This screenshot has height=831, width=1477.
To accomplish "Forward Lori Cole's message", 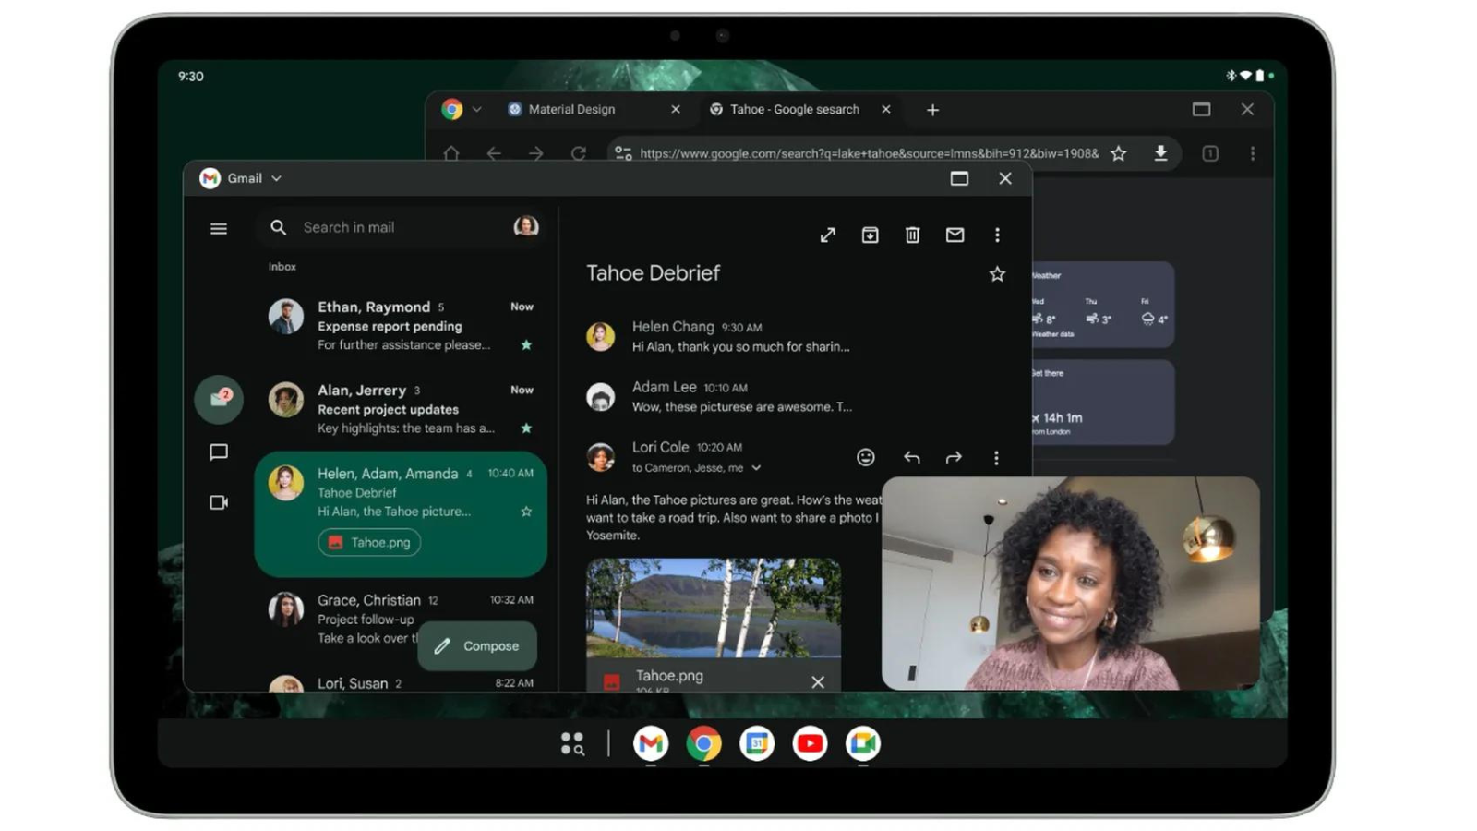I will [x=954, y=457].
